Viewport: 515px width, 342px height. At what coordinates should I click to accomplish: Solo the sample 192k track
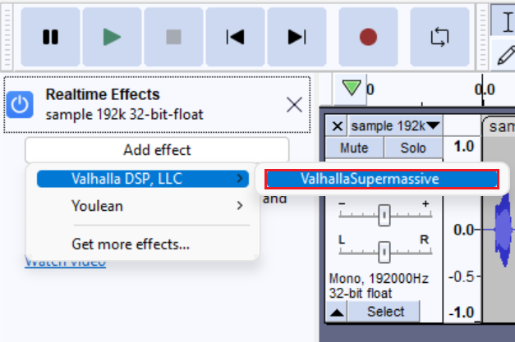point(413,148)
